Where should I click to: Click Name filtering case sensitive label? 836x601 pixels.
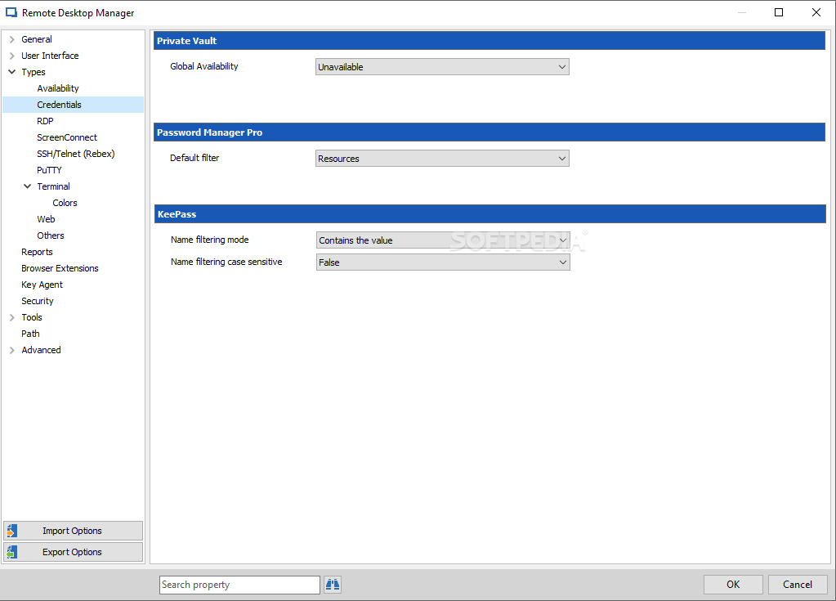226,262
